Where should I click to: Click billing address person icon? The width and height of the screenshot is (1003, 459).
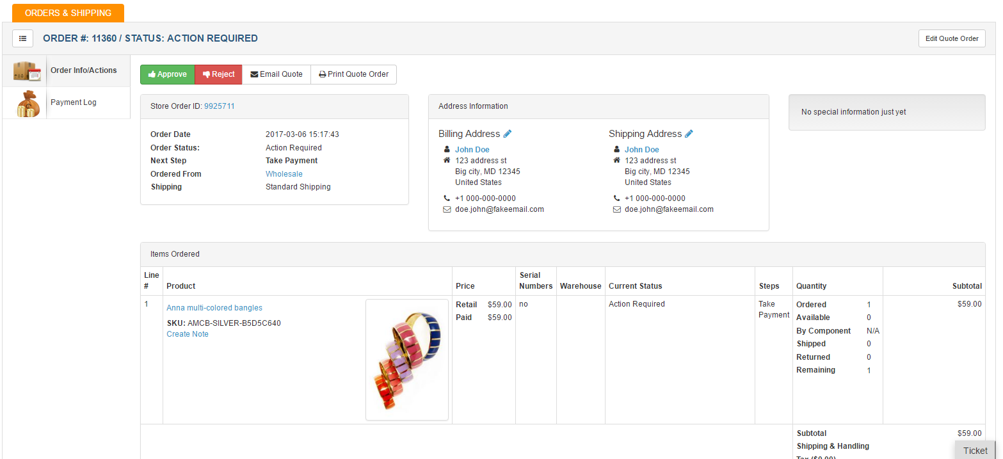446,150
